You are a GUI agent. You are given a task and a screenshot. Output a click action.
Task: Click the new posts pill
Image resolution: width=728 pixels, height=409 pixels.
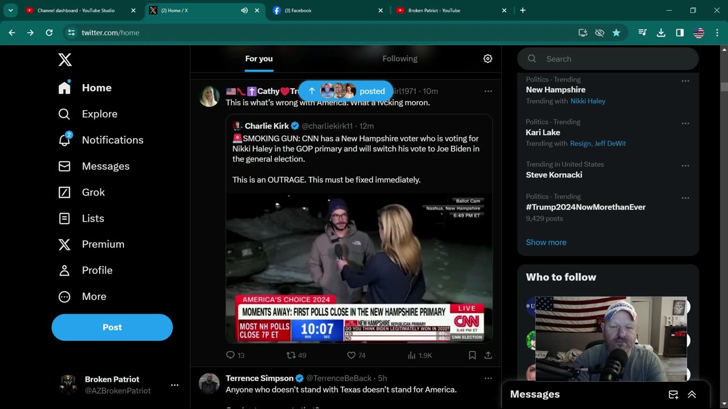[346, 91]
